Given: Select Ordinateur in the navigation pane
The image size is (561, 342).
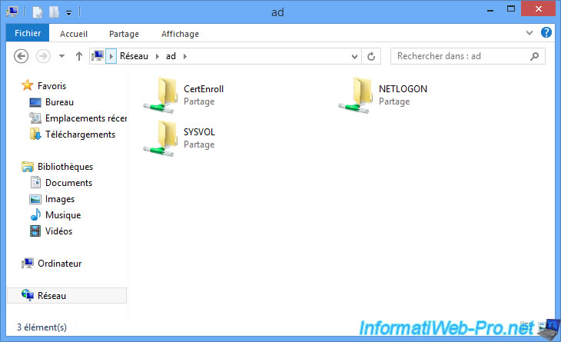Looking at the screenshot, I should coord(59,264).
